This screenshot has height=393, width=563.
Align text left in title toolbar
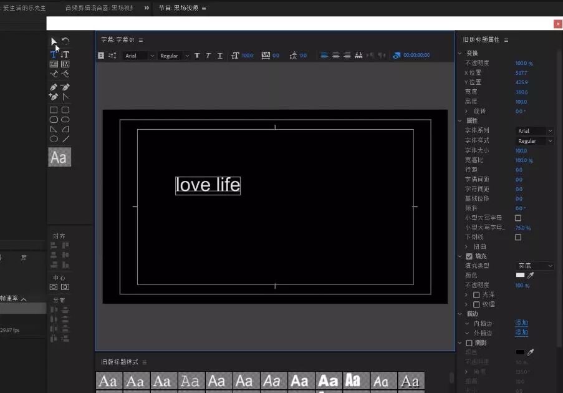click(x=324, y=56)
